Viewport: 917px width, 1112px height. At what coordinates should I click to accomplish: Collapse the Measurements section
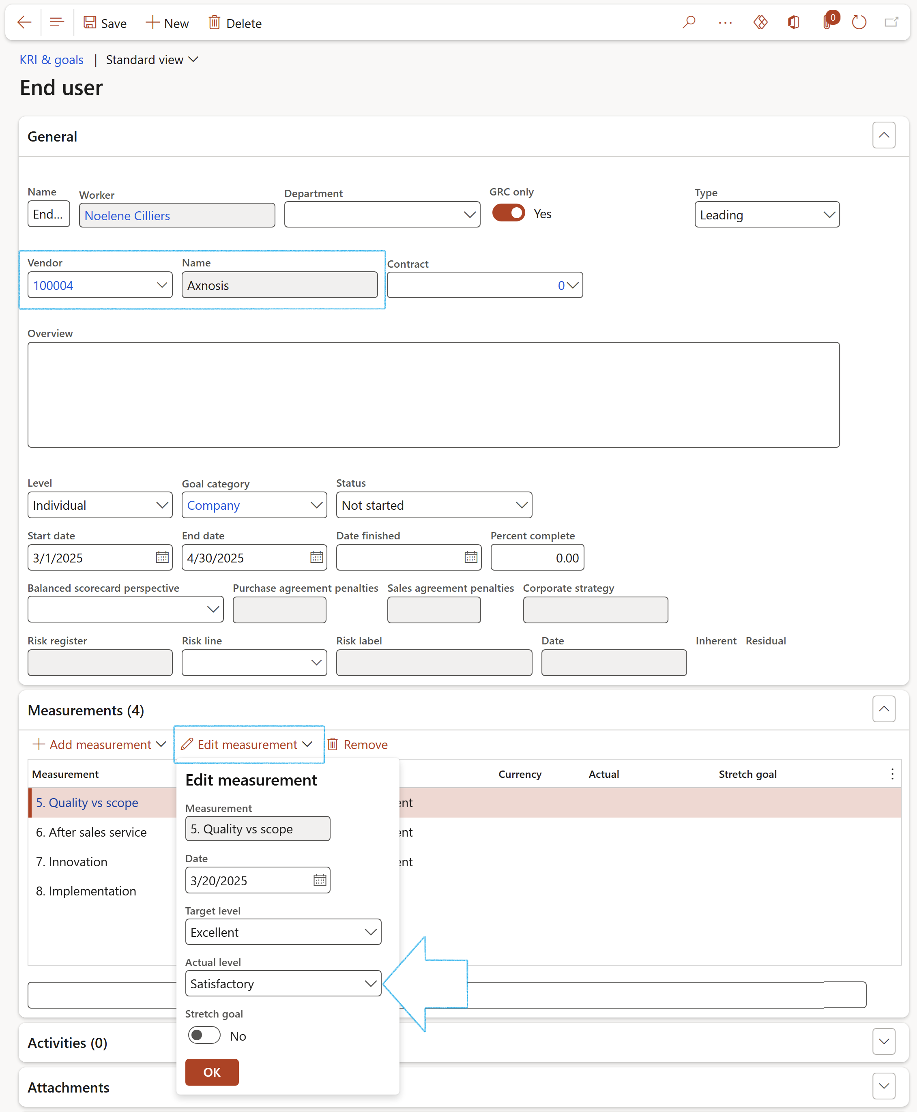click(x=883, y=709)
